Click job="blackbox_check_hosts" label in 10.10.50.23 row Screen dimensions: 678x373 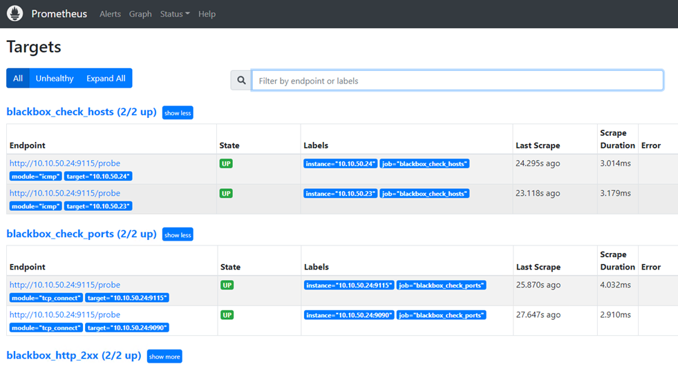coord(424,194)
